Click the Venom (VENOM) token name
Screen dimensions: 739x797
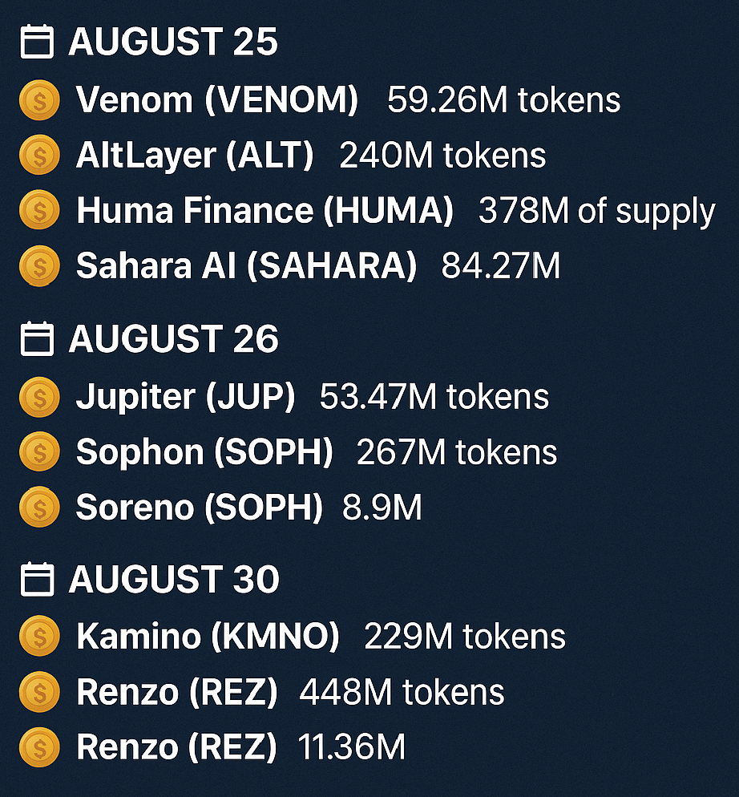coord(217,99)
